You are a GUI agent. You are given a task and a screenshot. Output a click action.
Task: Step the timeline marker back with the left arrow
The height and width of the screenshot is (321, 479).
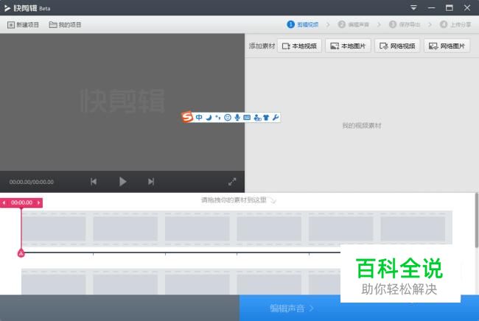click(x=4, y=202)
